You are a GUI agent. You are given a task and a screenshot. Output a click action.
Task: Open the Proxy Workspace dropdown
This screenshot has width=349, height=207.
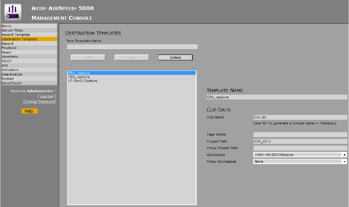[x=300, y=161]
